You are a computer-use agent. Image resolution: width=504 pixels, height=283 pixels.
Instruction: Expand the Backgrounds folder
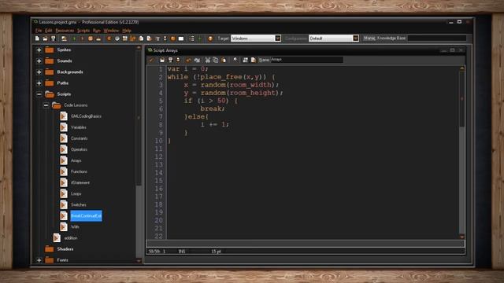pyautogui.click(x=39, y=72)
